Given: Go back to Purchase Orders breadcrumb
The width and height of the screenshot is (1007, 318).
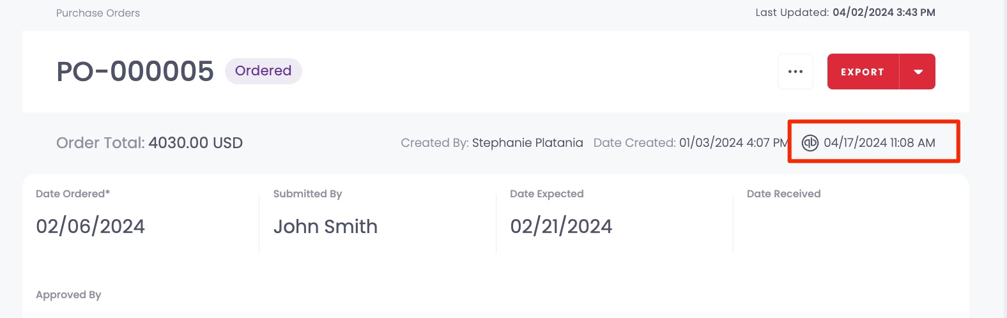Looking at the screenshot, I should (98, 13).
